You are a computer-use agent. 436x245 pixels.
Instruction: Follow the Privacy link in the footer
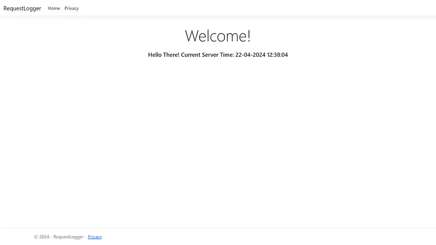click(x=95, y=237)
